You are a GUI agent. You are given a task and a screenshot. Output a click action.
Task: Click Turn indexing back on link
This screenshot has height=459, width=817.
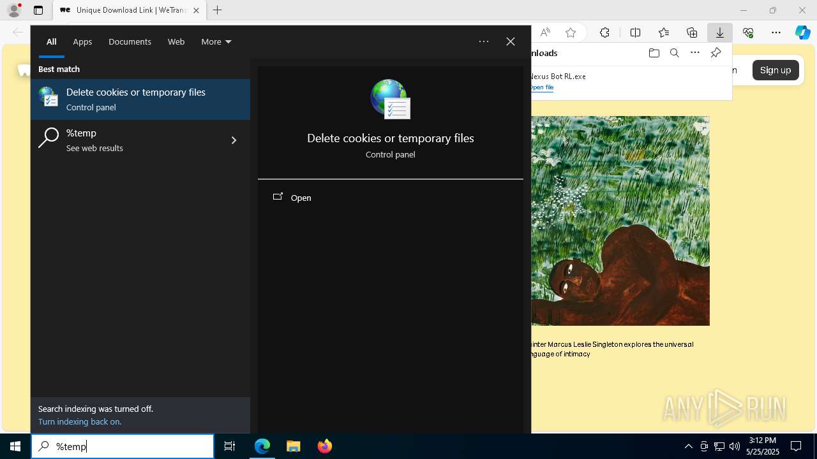click(80, 421)
